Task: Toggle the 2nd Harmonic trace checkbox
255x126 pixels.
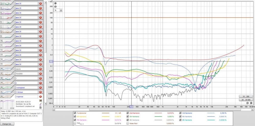Action: 128,113
